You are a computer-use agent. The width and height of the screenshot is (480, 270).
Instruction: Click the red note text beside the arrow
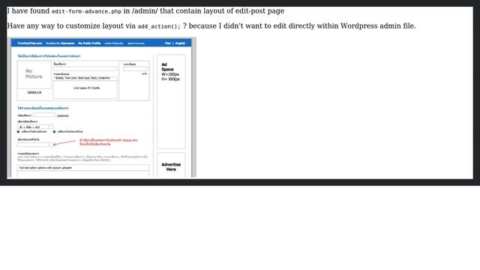108,142
